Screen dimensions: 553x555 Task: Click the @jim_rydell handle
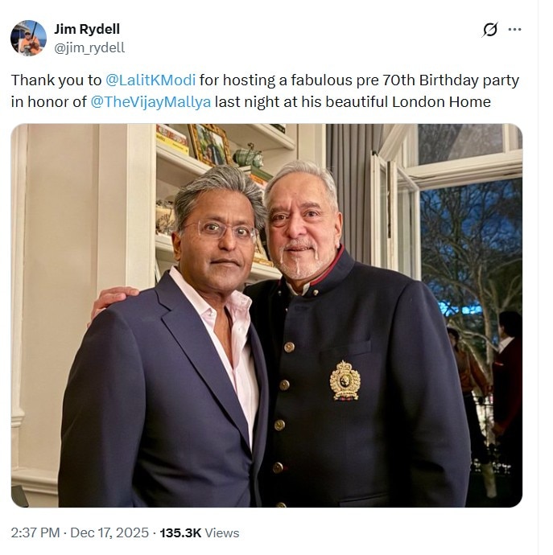pos(89,47)
